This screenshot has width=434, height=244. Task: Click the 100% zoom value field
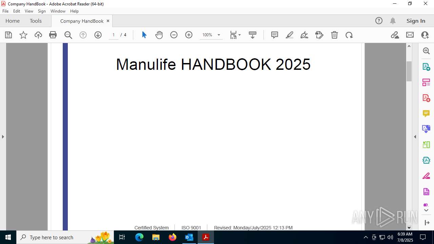tap(207, 35)
